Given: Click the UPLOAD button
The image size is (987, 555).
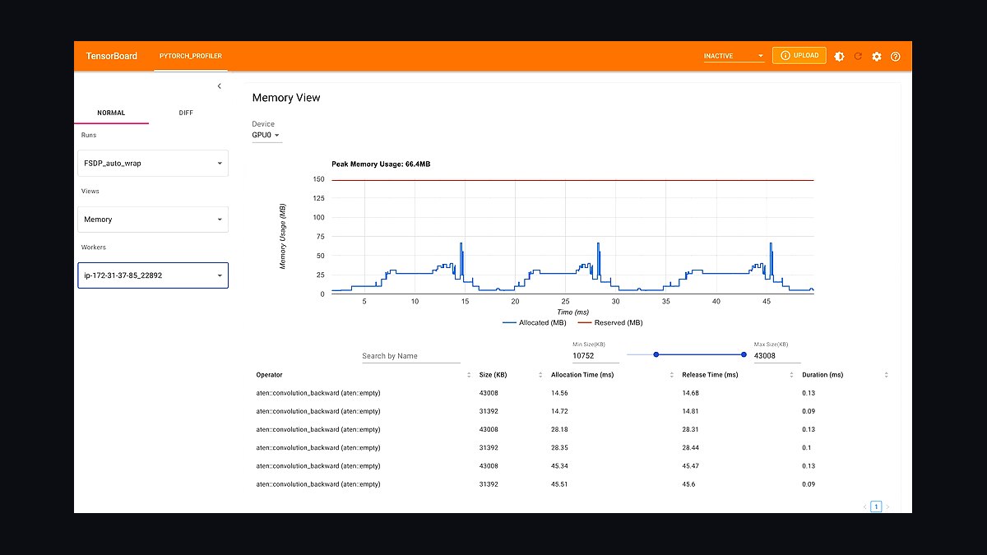Looking at the screenshot, I should coord(799,55).
